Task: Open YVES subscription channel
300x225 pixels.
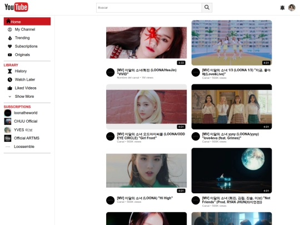Action: coord(23,130)
